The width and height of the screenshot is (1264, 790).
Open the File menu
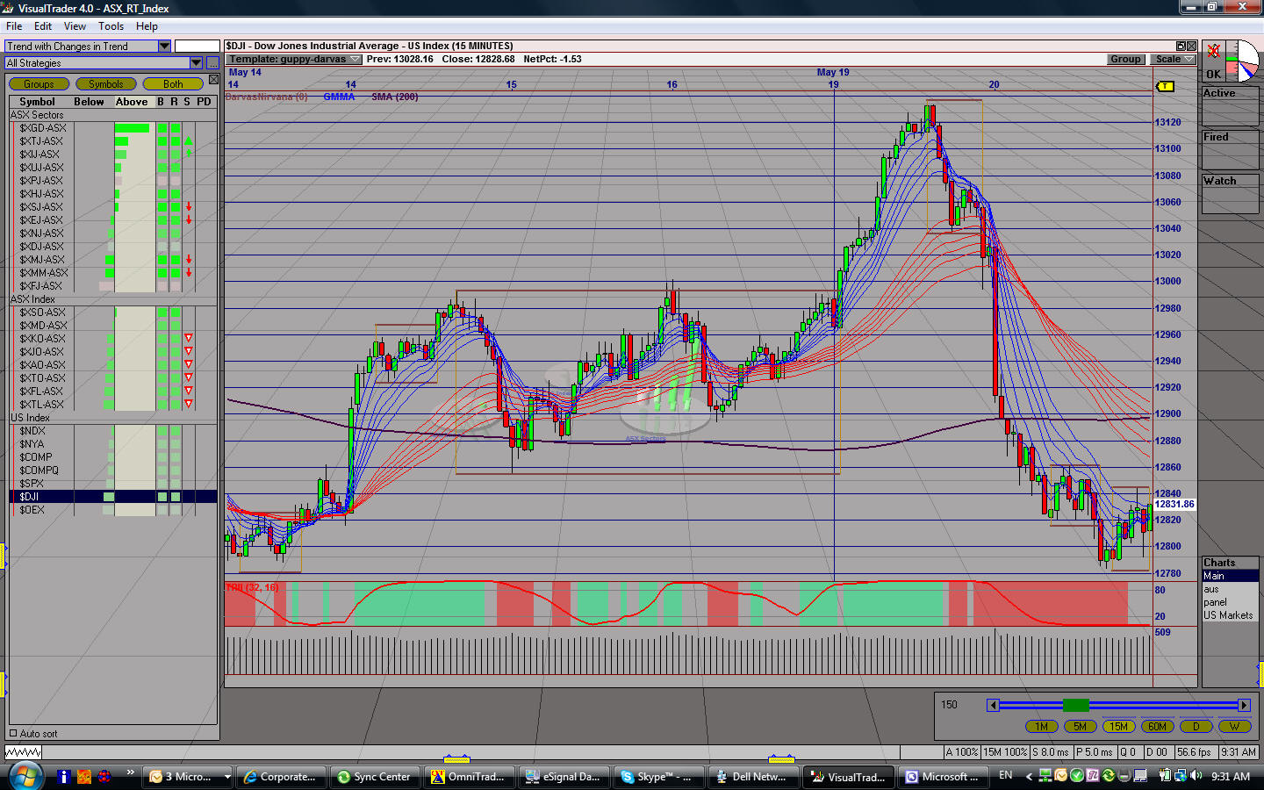[x=14, y=26]
